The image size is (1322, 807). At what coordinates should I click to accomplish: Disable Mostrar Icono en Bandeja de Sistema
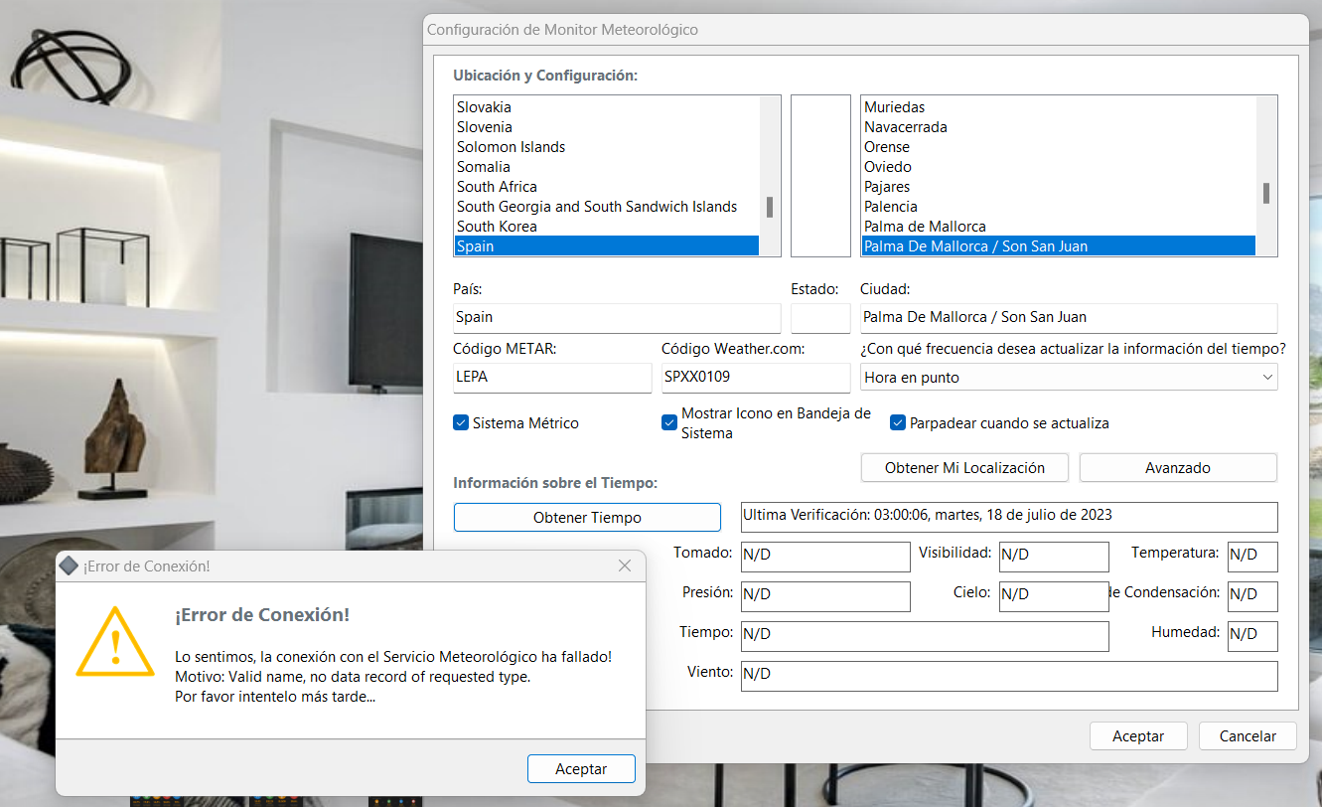669,422
